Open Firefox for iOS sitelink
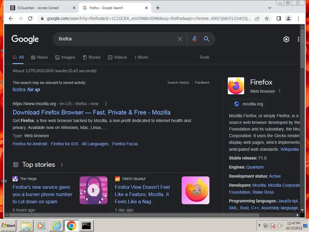 (x=65, y=144)
